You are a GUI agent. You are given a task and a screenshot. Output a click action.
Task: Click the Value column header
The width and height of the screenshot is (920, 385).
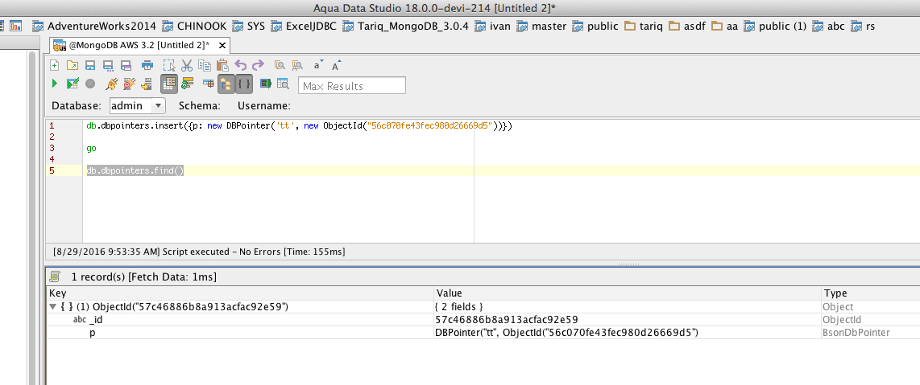(x=628, y=293)
